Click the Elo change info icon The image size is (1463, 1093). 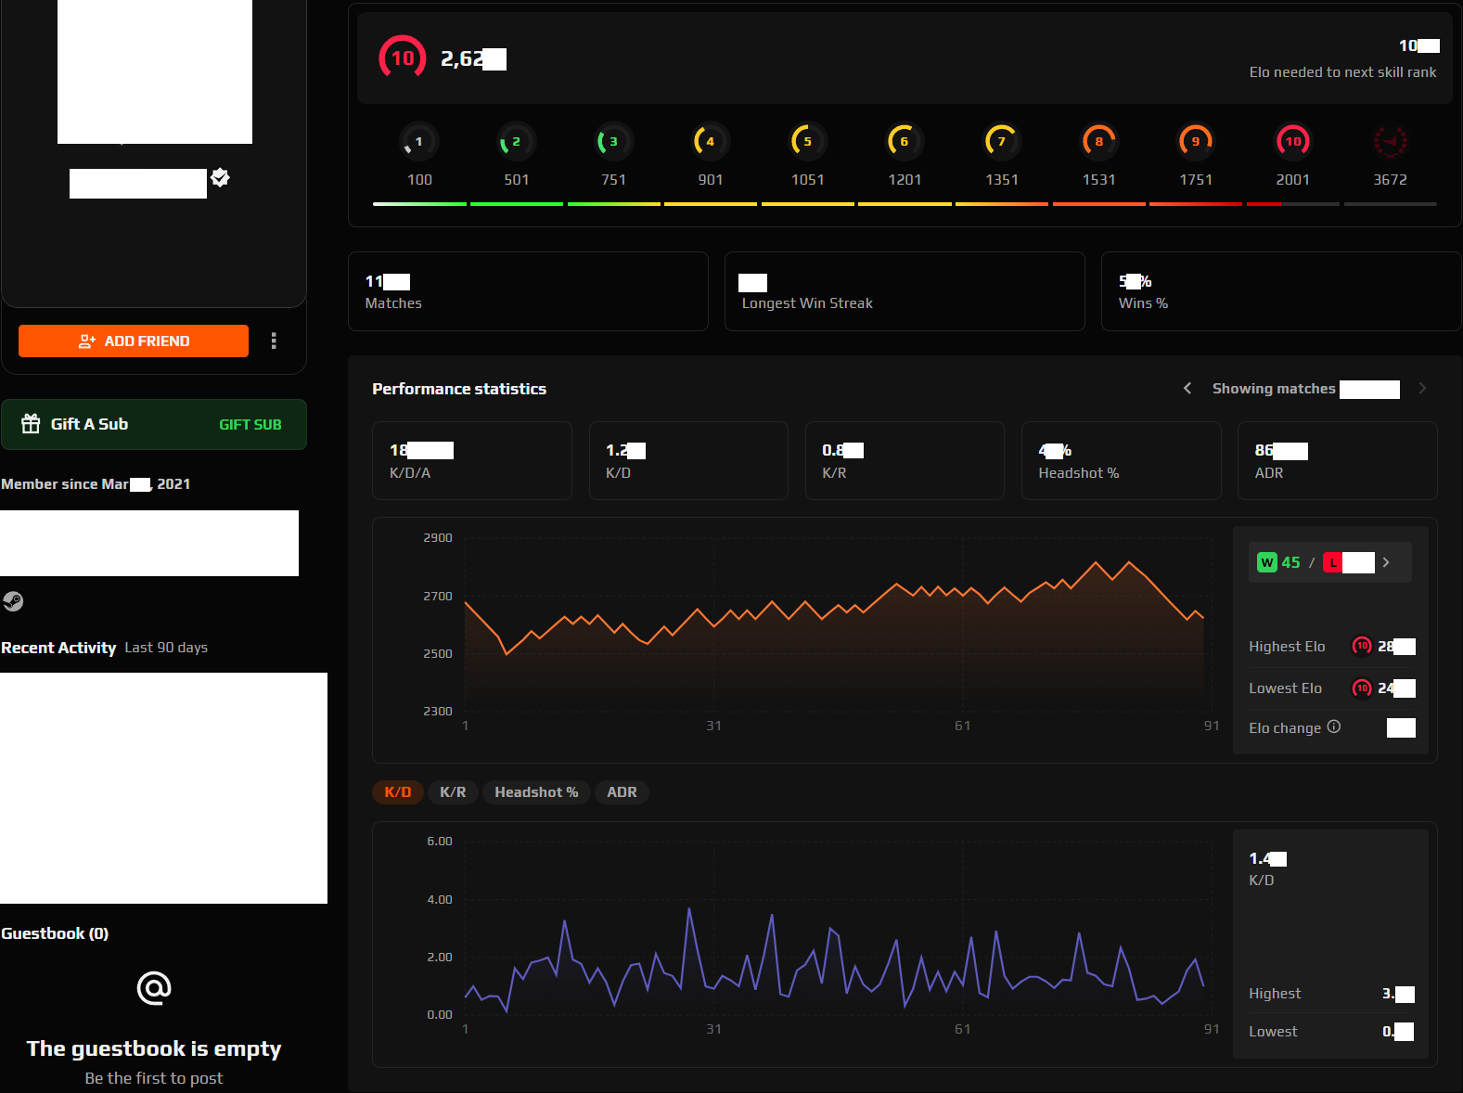tap(1333, 727)
